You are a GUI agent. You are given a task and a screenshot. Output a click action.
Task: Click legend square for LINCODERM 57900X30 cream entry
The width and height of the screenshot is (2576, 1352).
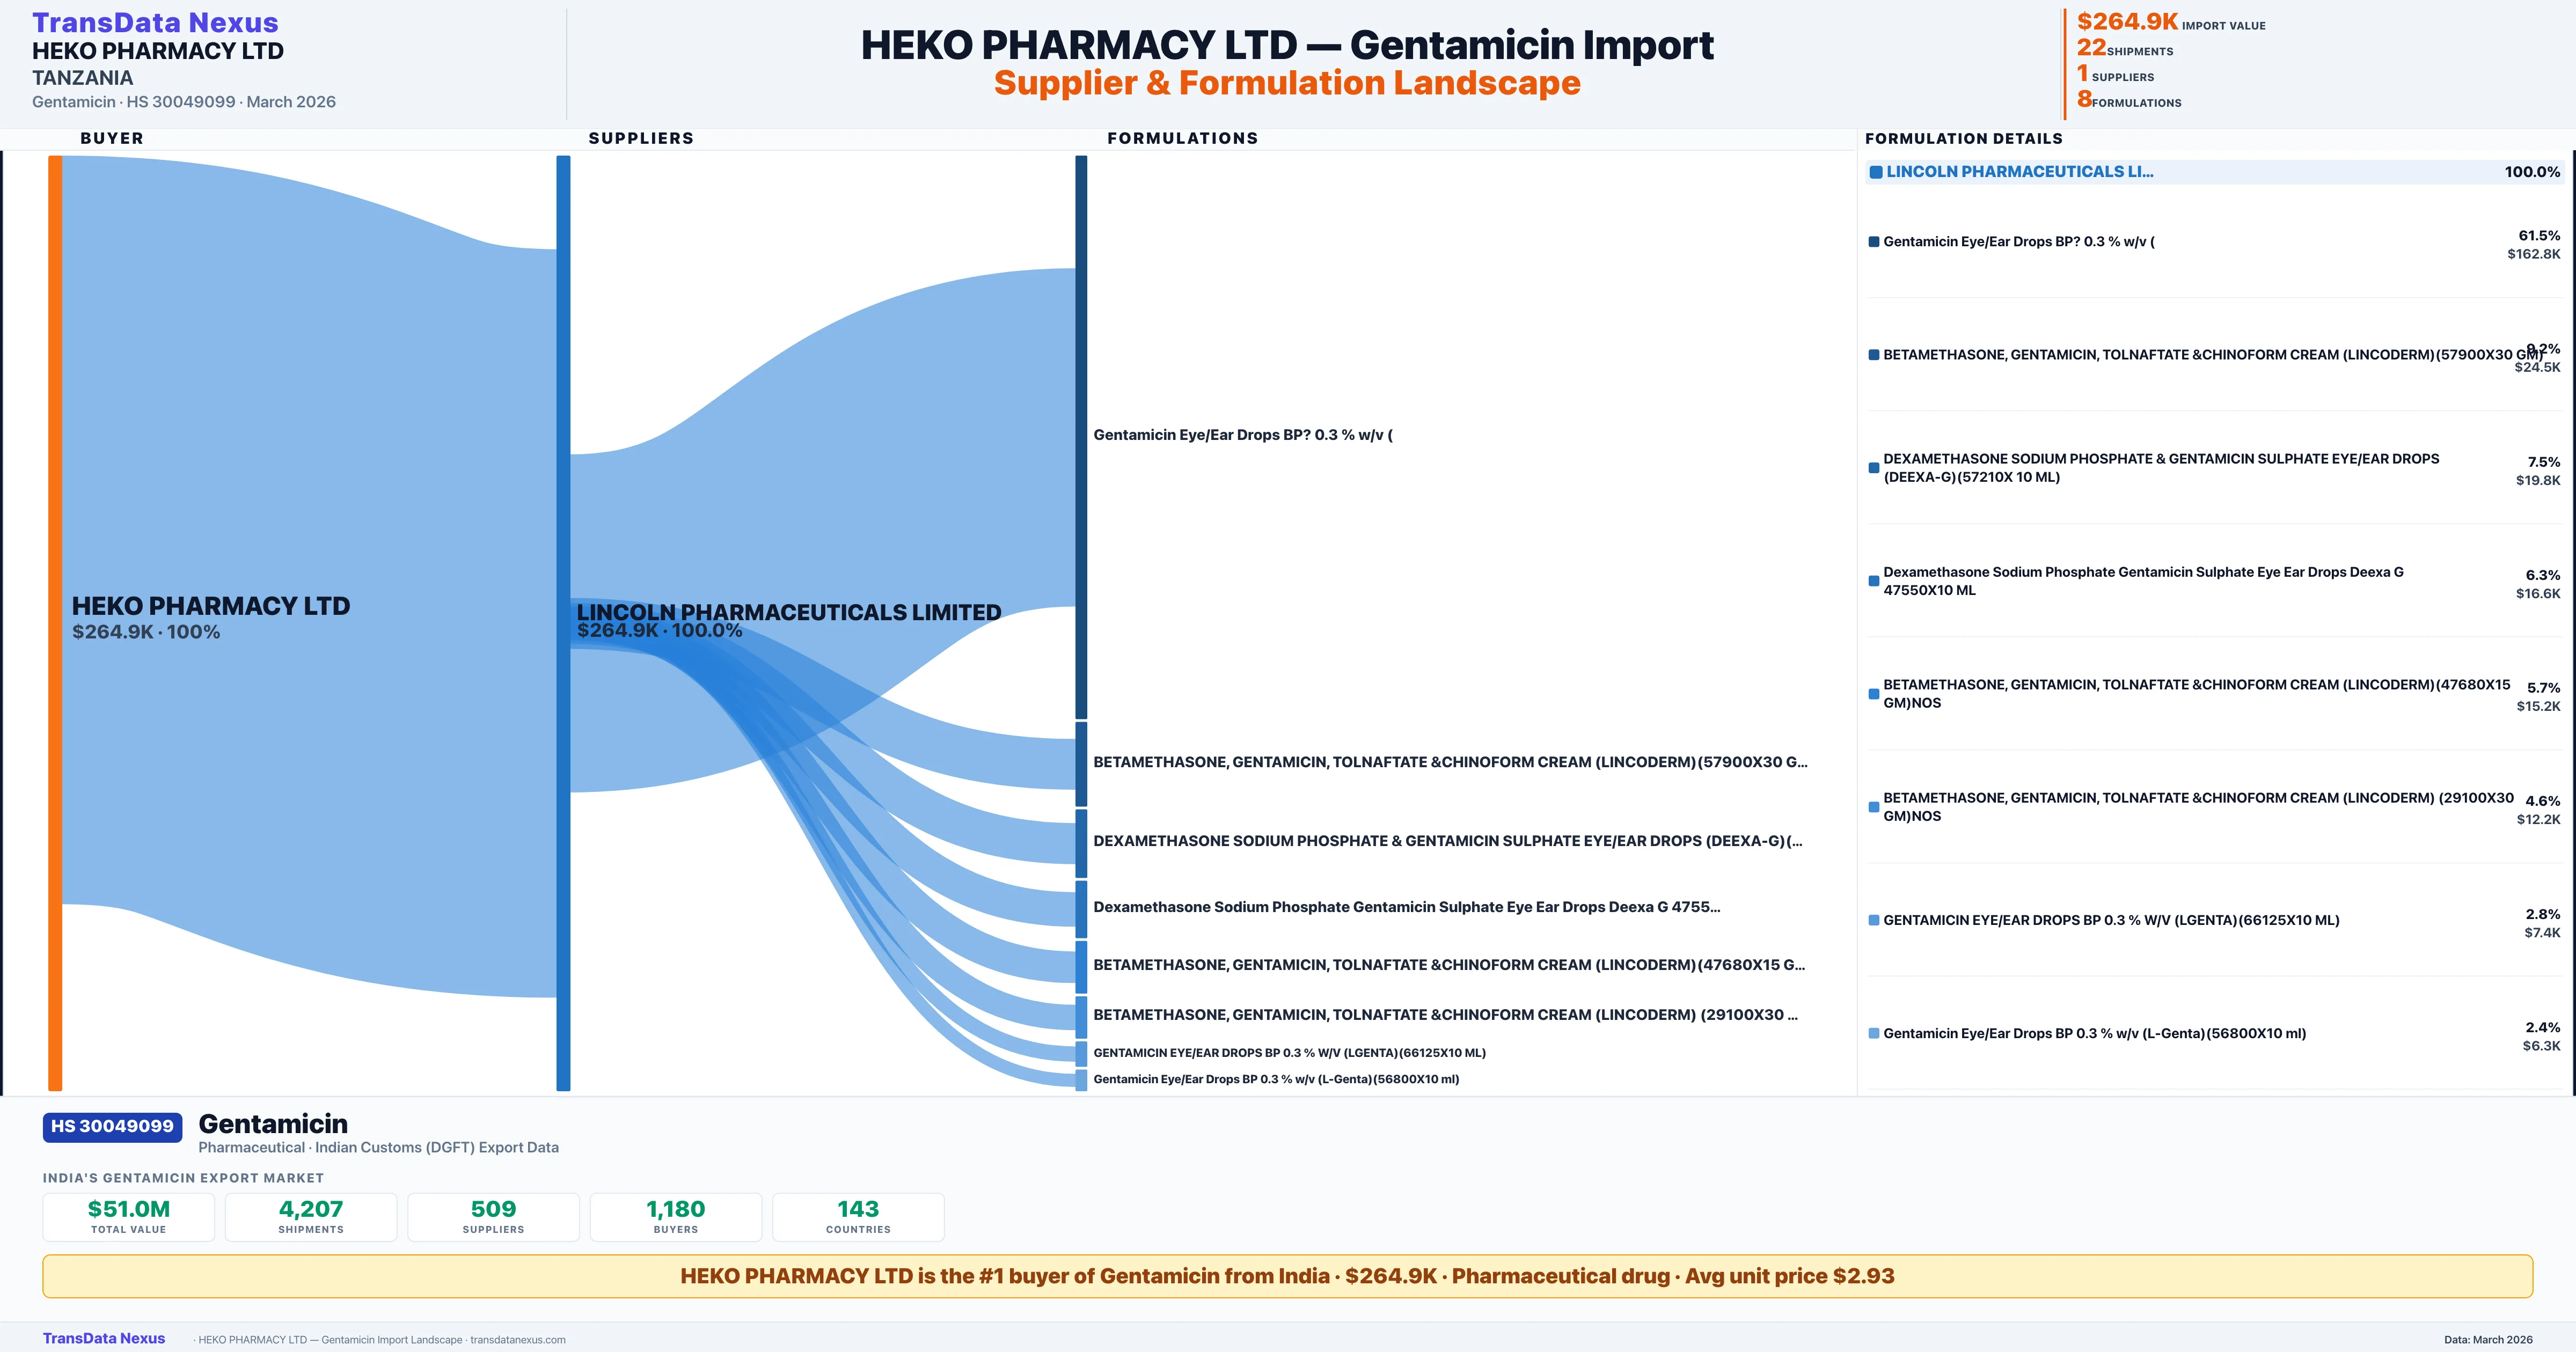[x=1874, y=355]
